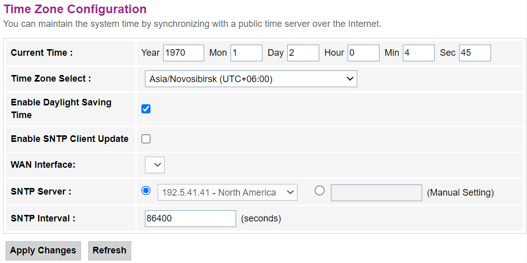
Task: Select the Manual Setting radio button
Action: click(319, 191)
